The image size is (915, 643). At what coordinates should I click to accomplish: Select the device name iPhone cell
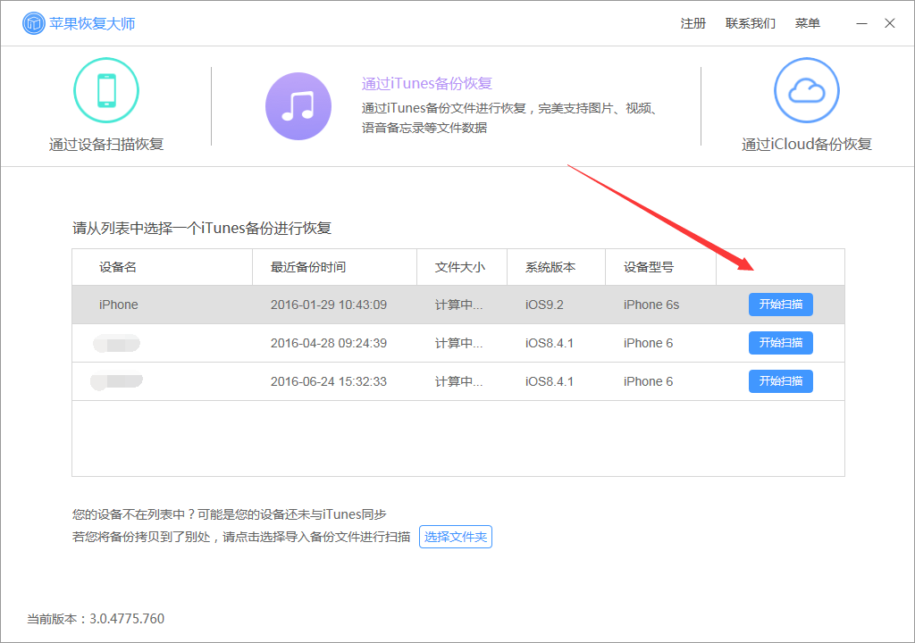119,305
